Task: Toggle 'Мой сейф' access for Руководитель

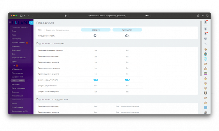Action: tap(127, 80)
